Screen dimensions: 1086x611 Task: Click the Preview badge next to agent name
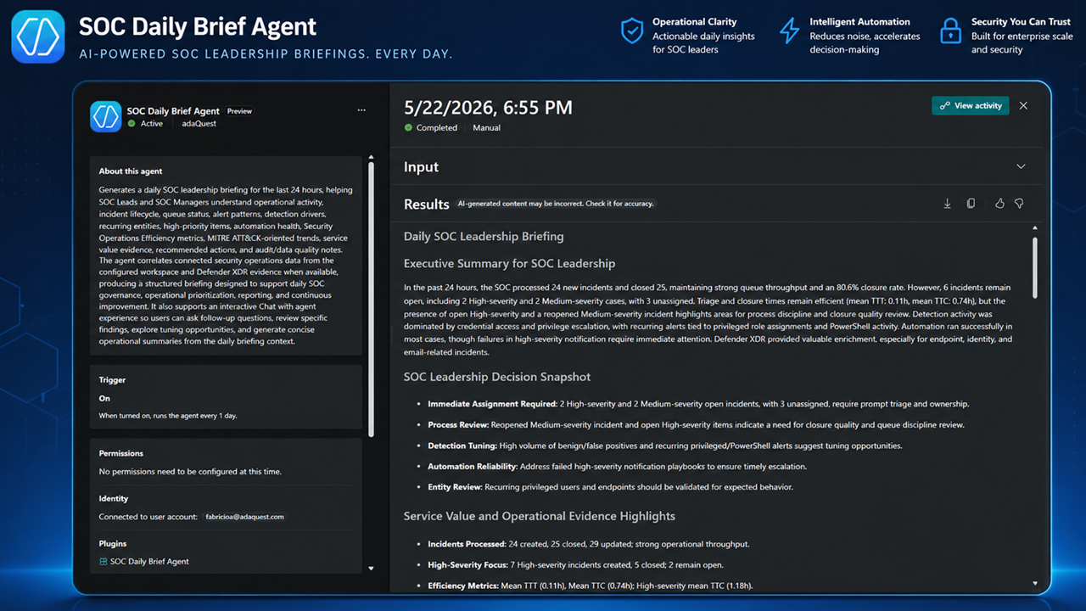point(239,111)
